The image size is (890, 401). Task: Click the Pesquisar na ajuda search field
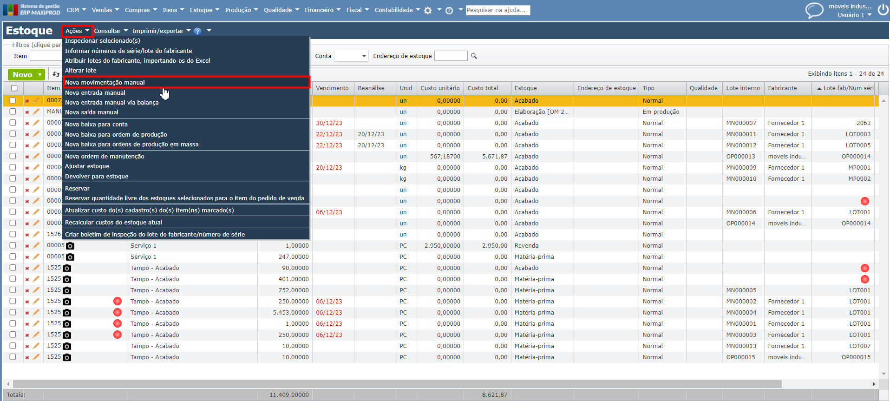tap(497, 10)
